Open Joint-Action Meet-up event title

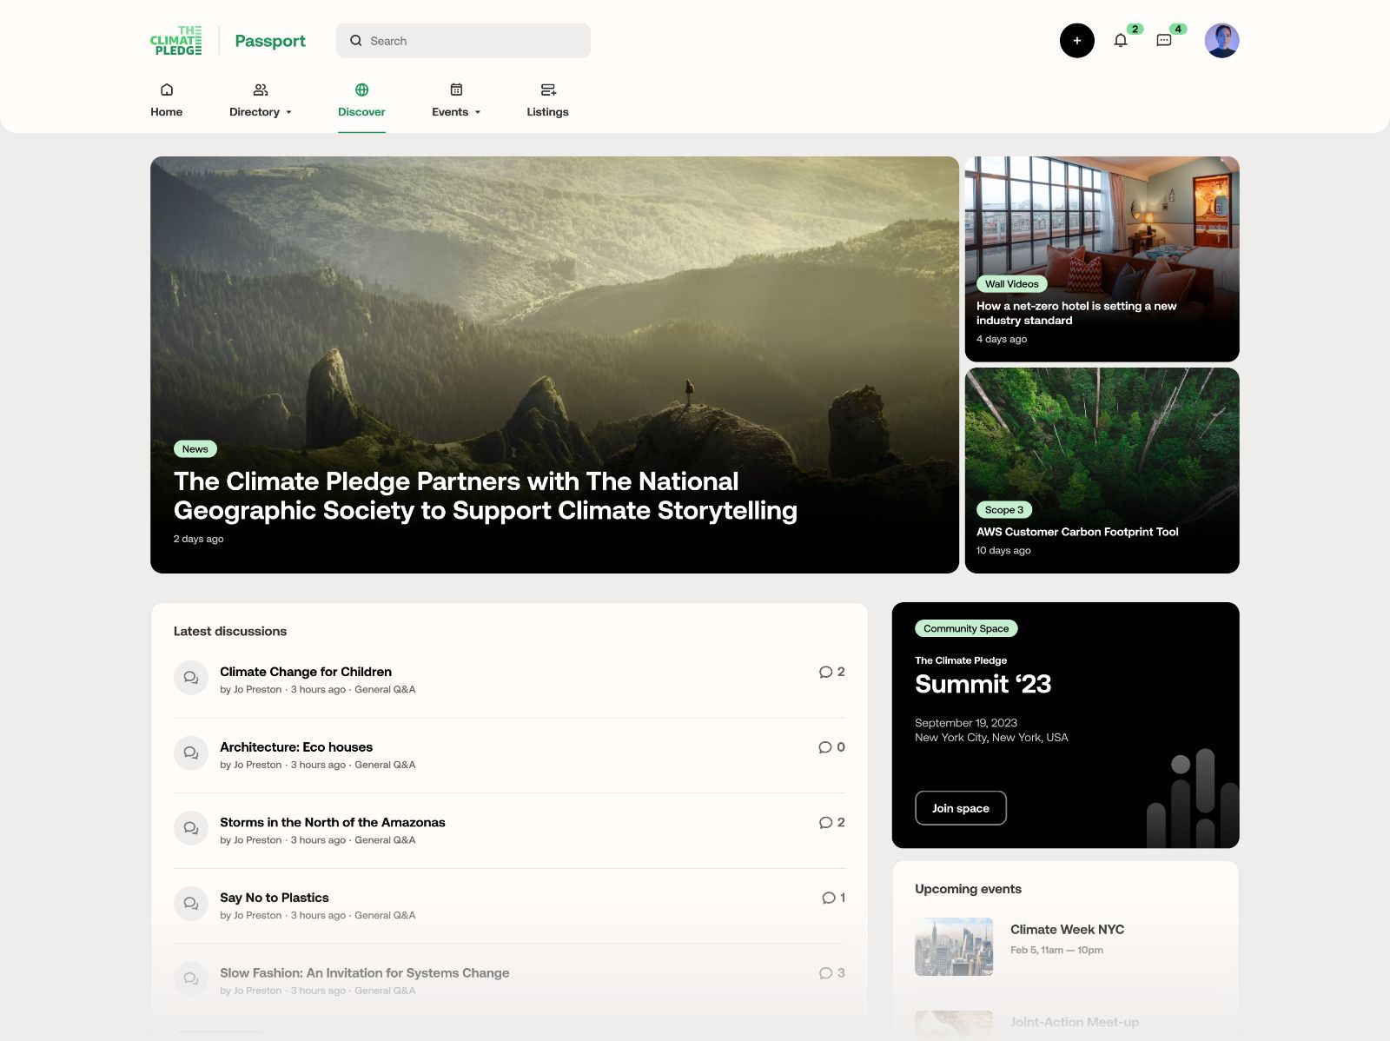[1075, 1022]
